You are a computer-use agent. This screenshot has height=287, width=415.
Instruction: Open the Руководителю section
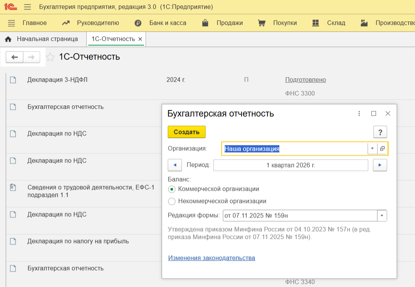(98, 23)
